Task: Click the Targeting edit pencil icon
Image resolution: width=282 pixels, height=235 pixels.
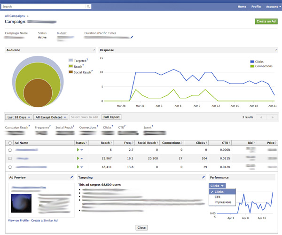Action: tap(204, 177)
